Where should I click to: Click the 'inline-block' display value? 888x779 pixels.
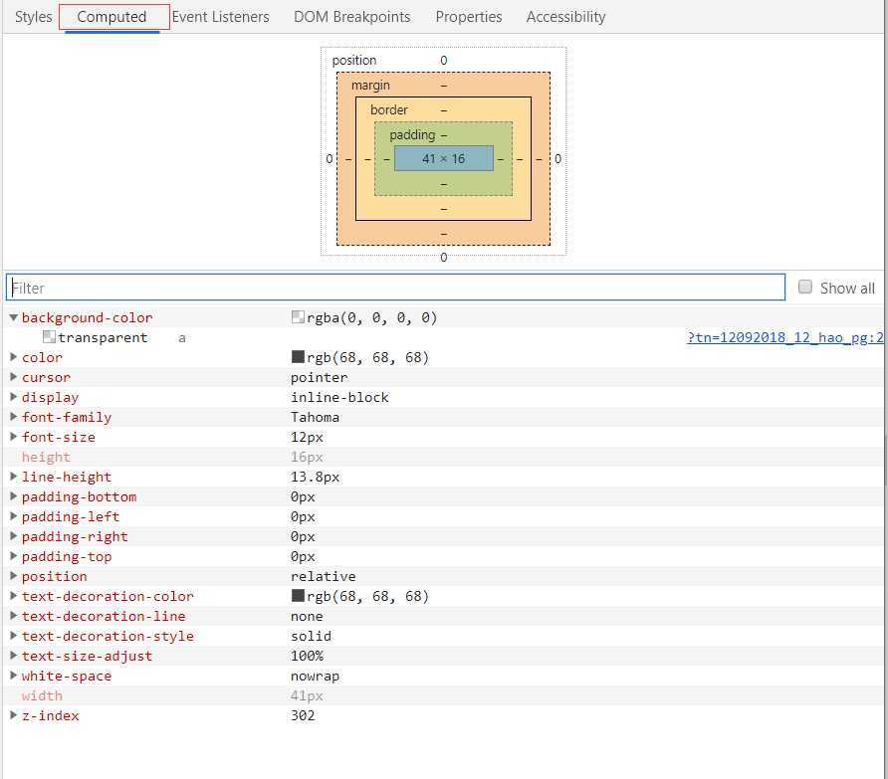pyautogui.click(x=339, y=397)
